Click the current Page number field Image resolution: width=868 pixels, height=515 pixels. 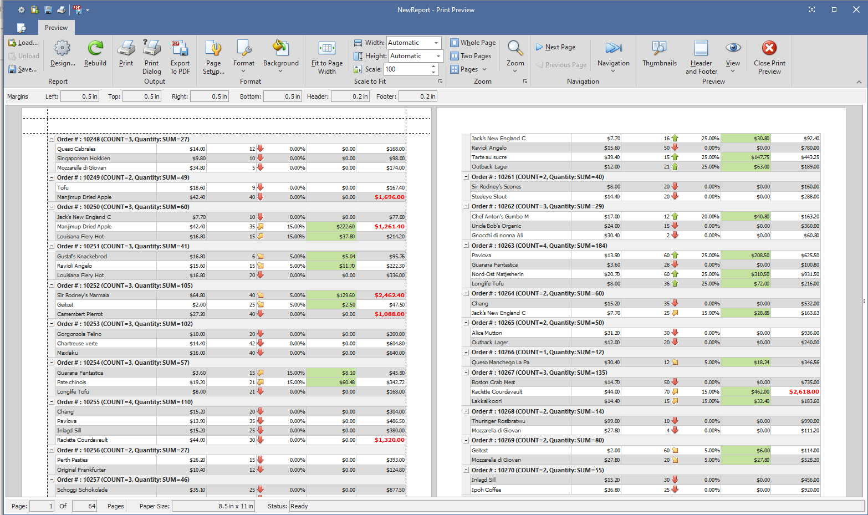point(42,506)
